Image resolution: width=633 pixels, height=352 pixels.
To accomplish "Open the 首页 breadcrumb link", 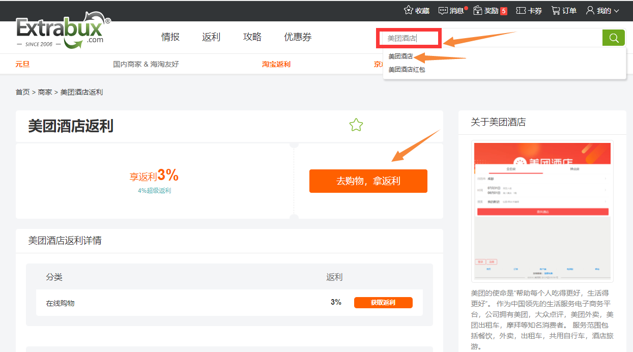I will [22, 92].
